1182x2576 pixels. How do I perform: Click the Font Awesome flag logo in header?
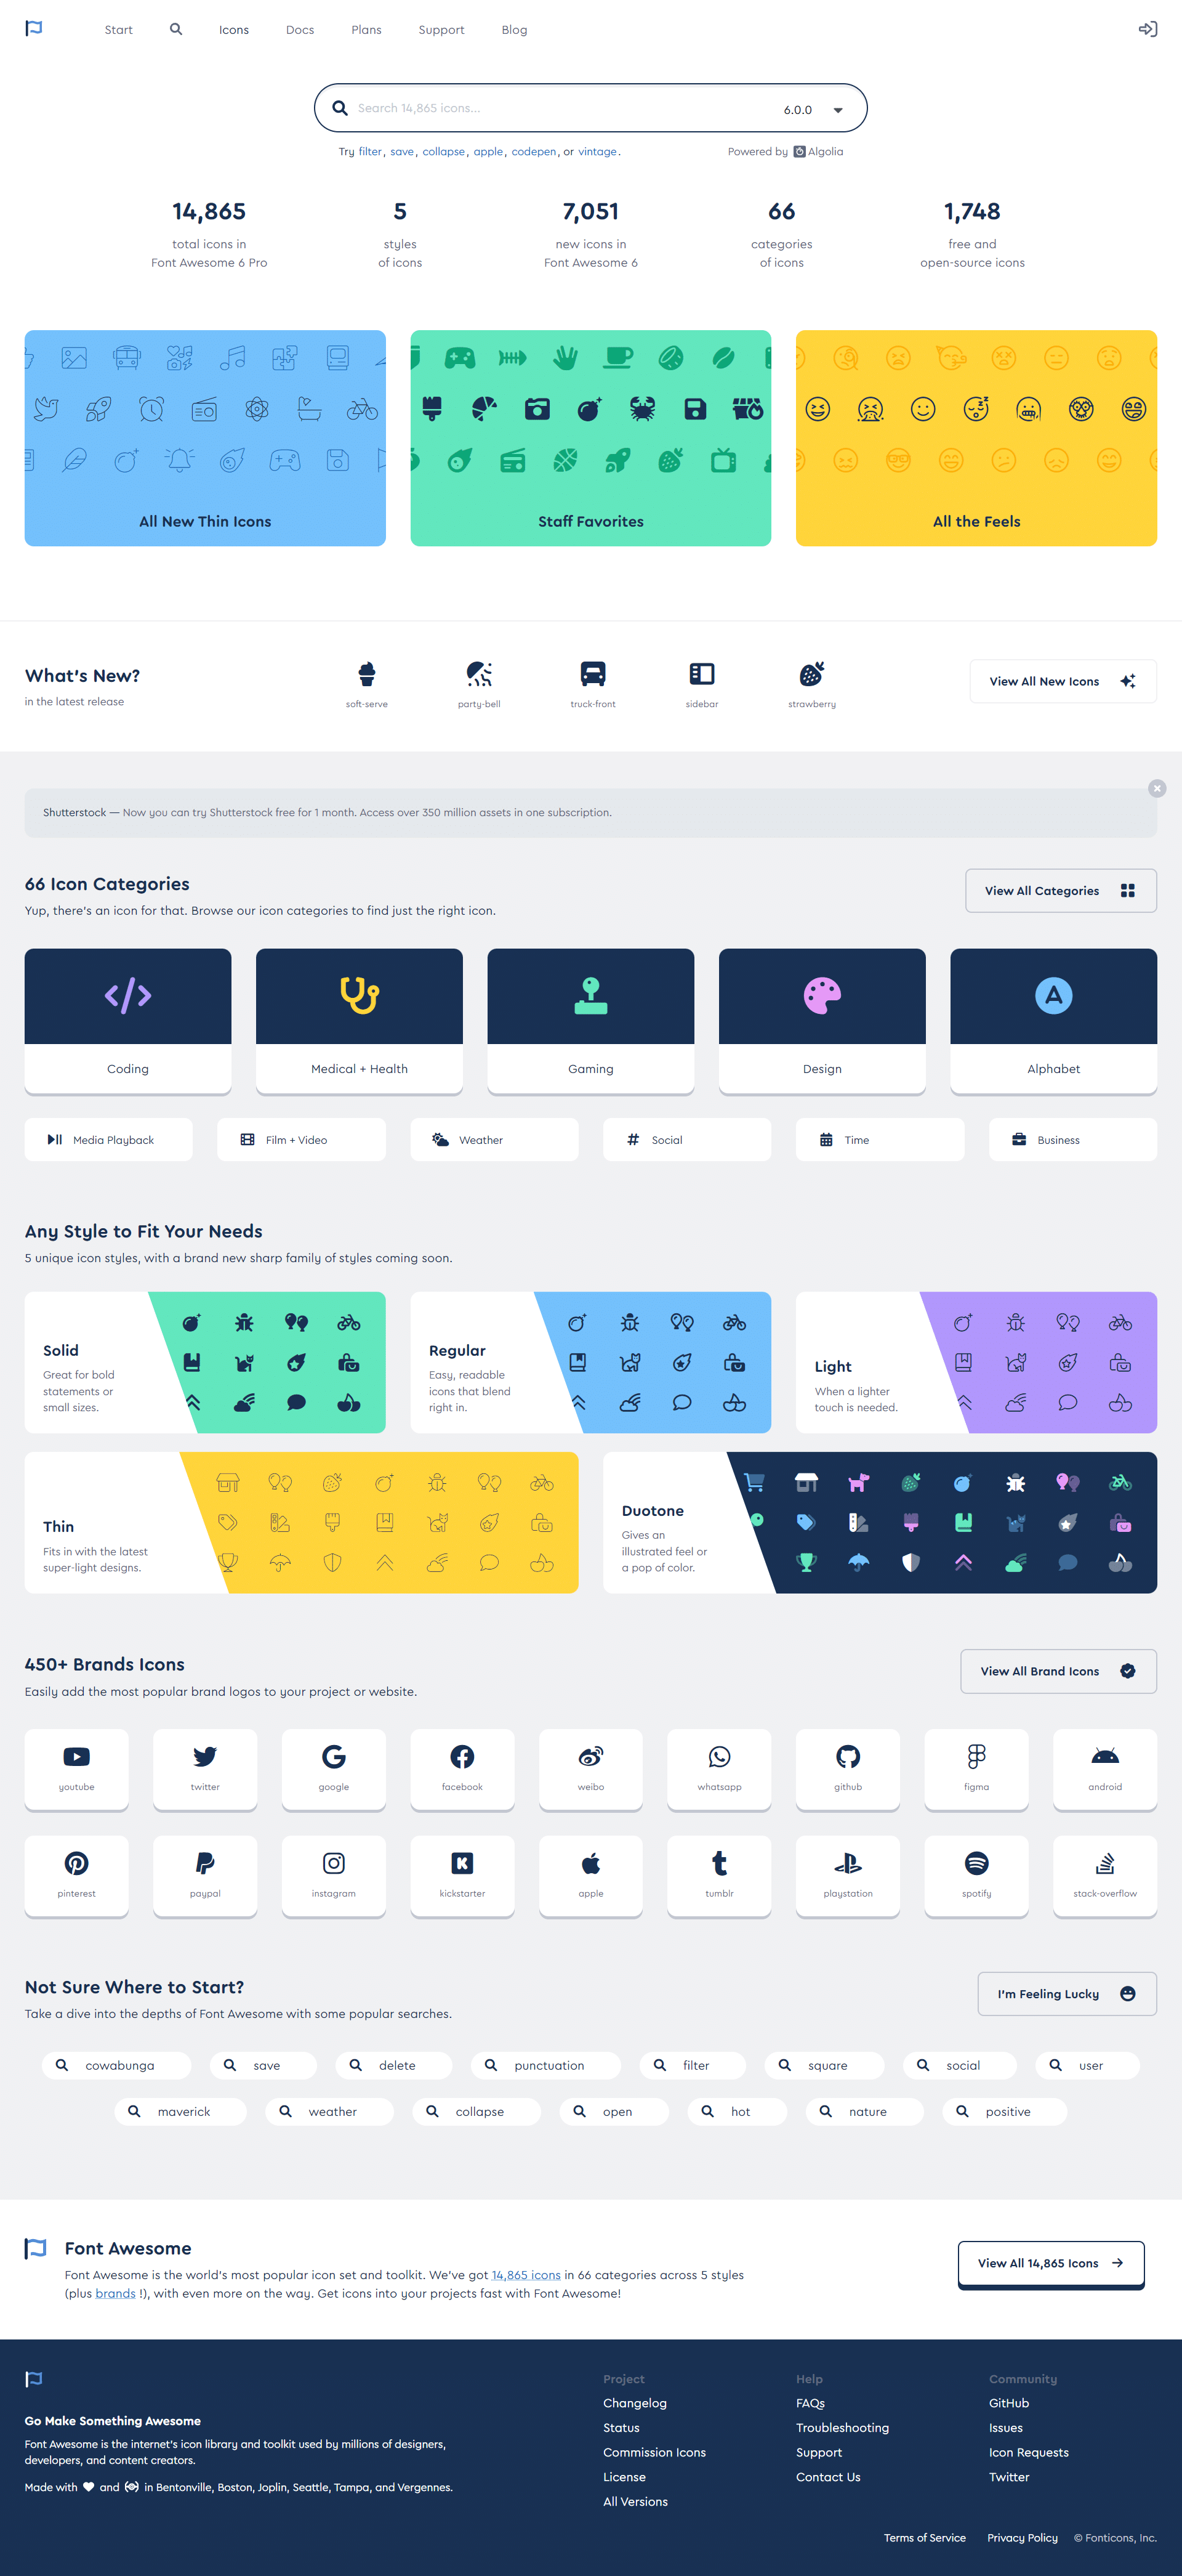coord(34,29)
